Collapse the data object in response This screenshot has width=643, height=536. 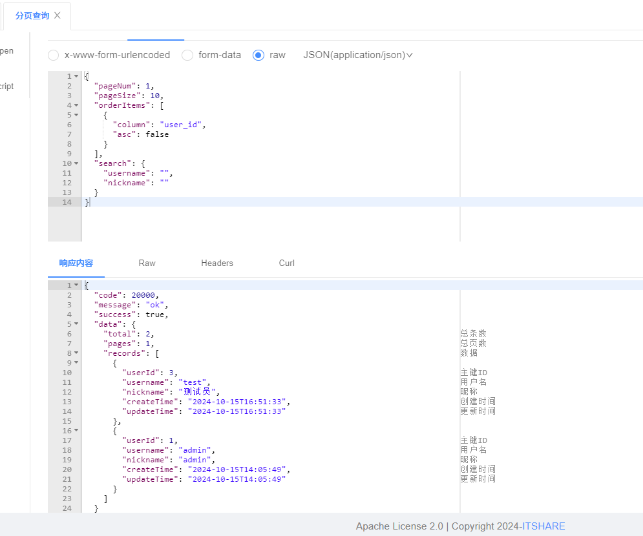point(76,324)
